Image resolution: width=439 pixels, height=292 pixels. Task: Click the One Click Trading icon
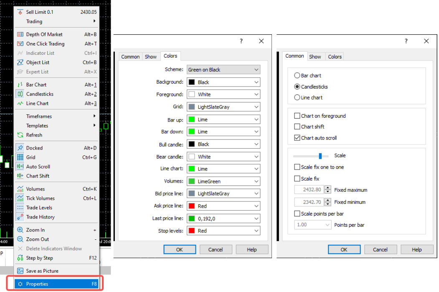coord(20,44)
